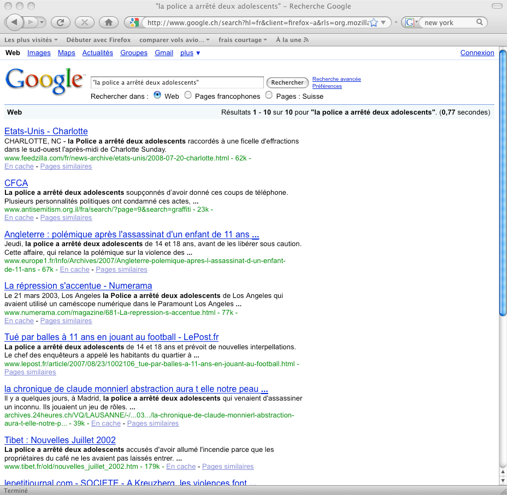Switch to the Images search tab
507x495 pixels.
tap(39, 52)
